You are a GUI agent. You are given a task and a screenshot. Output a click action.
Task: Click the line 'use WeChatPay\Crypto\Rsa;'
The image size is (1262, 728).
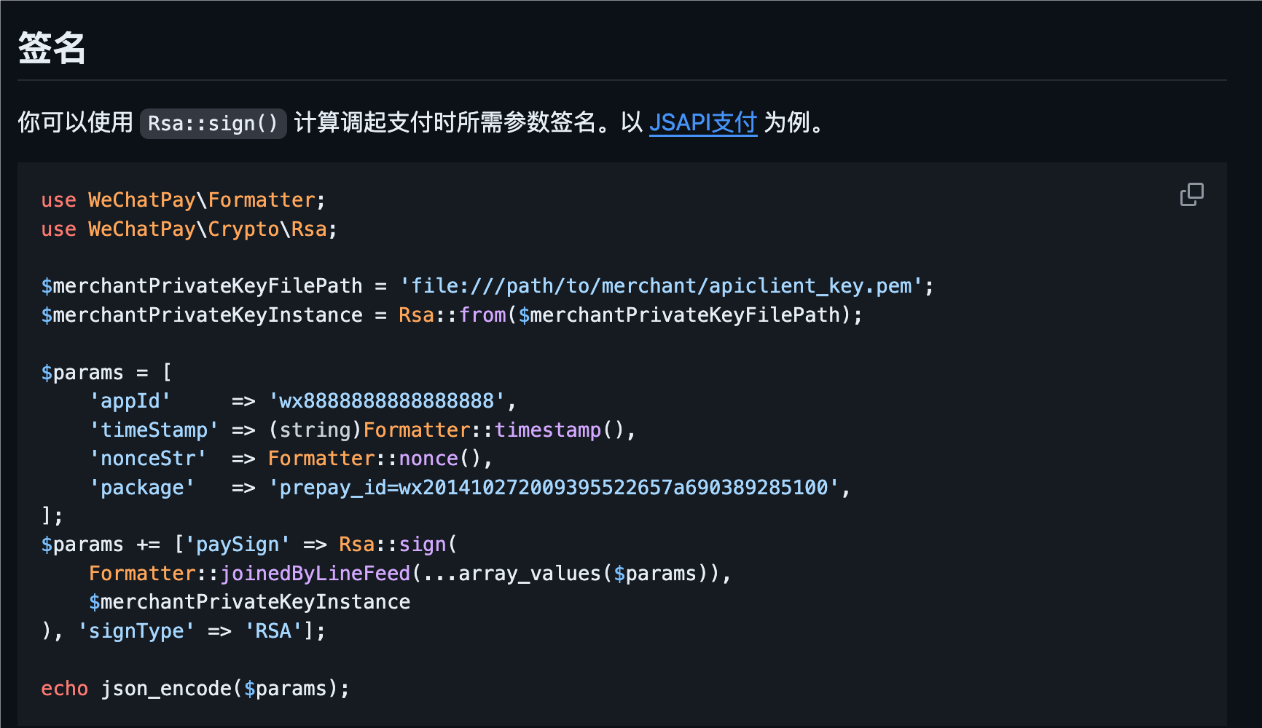pos(189,229)
